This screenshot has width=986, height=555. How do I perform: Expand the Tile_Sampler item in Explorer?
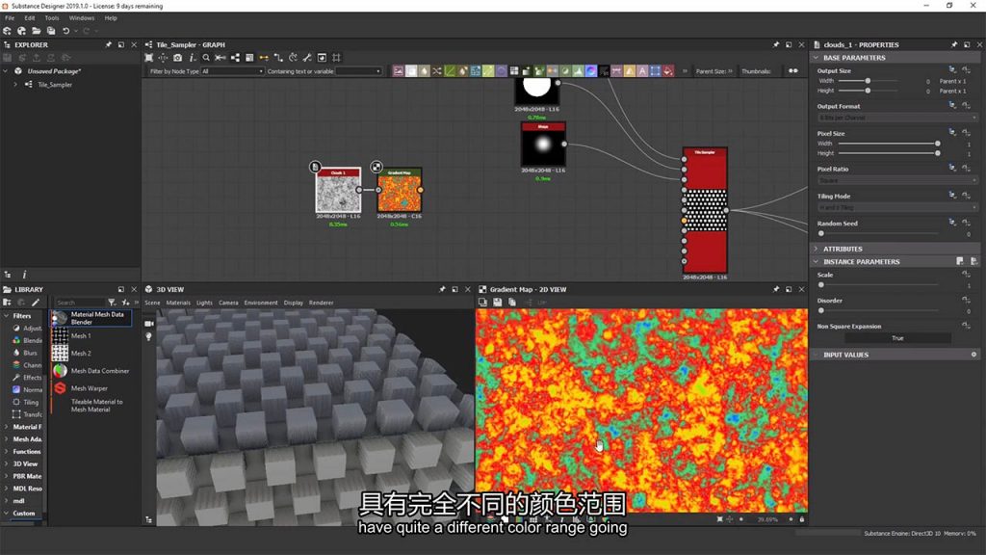coord(15,85)
